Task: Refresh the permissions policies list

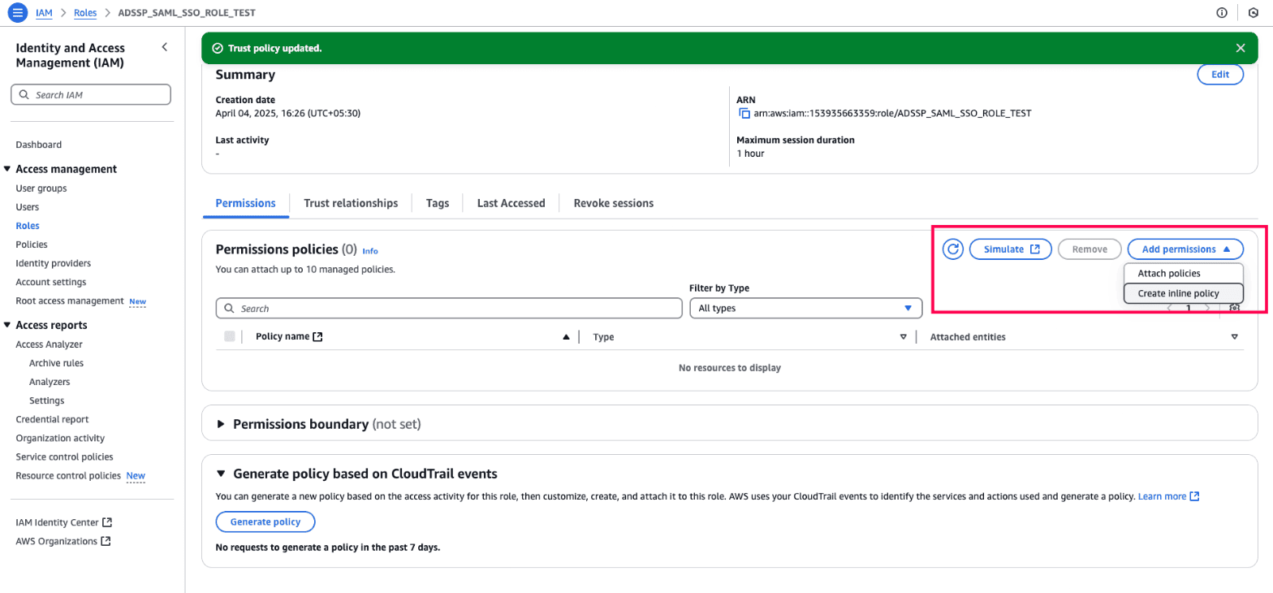Action: [x=953, y=249]
